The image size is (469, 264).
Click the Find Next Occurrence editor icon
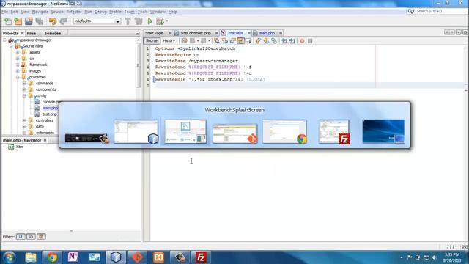(x=232, y=41)
